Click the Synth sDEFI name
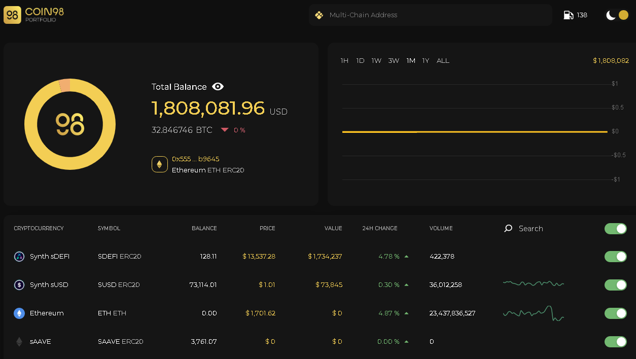Viewport: 636px width, 359px height. [x=50, y=257]
